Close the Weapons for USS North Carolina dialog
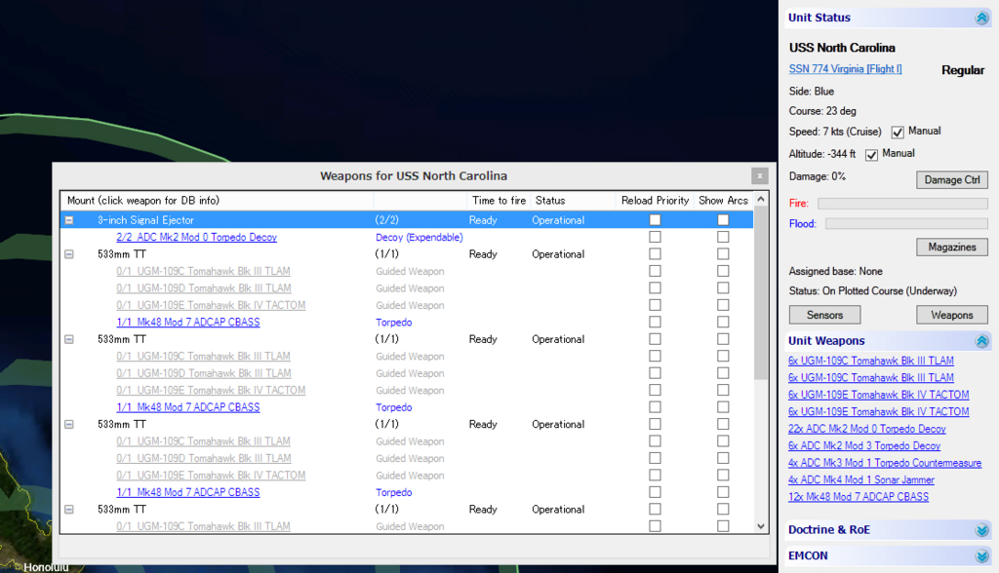 click(759, 175)
